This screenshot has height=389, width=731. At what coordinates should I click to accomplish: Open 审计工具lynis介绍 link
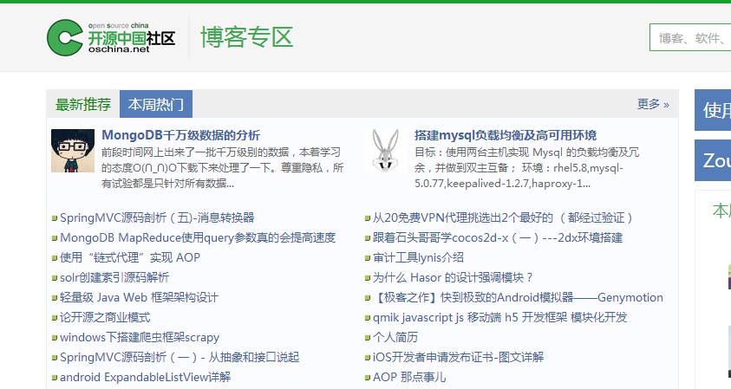(418, 257)
